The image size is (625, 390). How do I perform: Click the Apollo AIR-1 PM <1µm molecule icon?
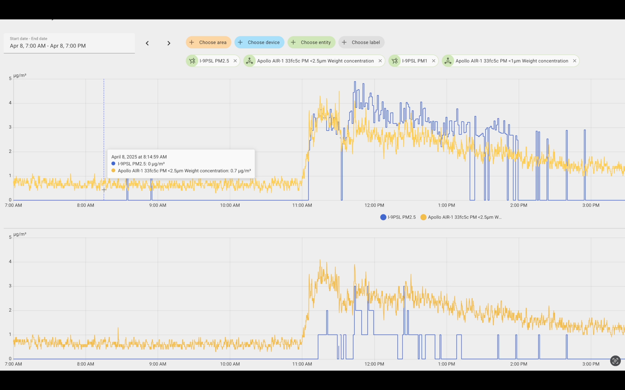click(448, 61)
